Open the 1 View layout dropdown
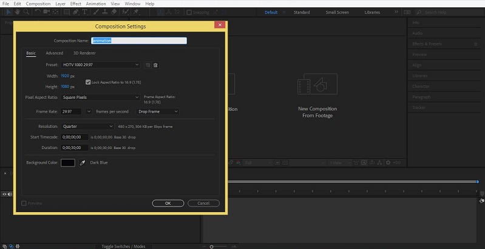This screenshot has height=249, width=485. pyautogui.click(x=340, y=162)
